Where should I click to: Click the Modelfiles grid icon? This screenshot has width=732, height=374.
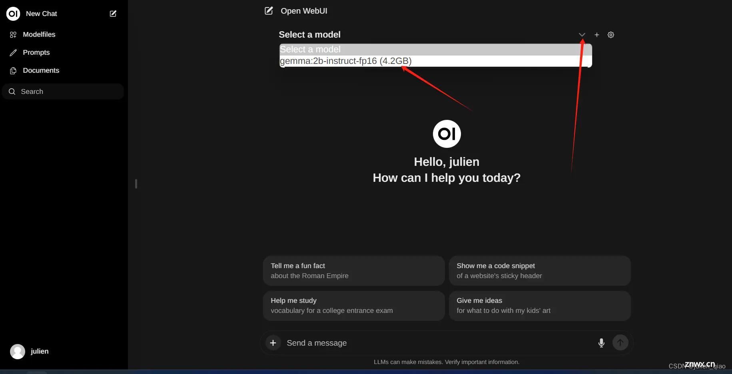coord(13,35)
